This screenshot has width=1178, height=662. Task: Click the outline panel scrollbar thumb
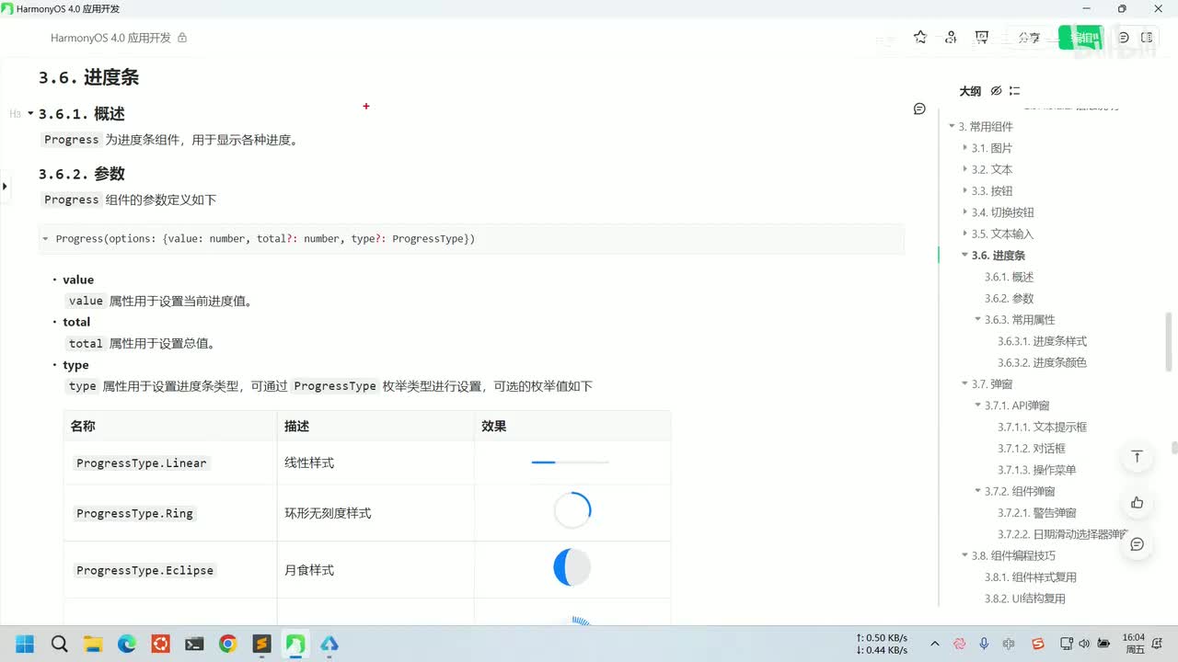point(1169,340)
